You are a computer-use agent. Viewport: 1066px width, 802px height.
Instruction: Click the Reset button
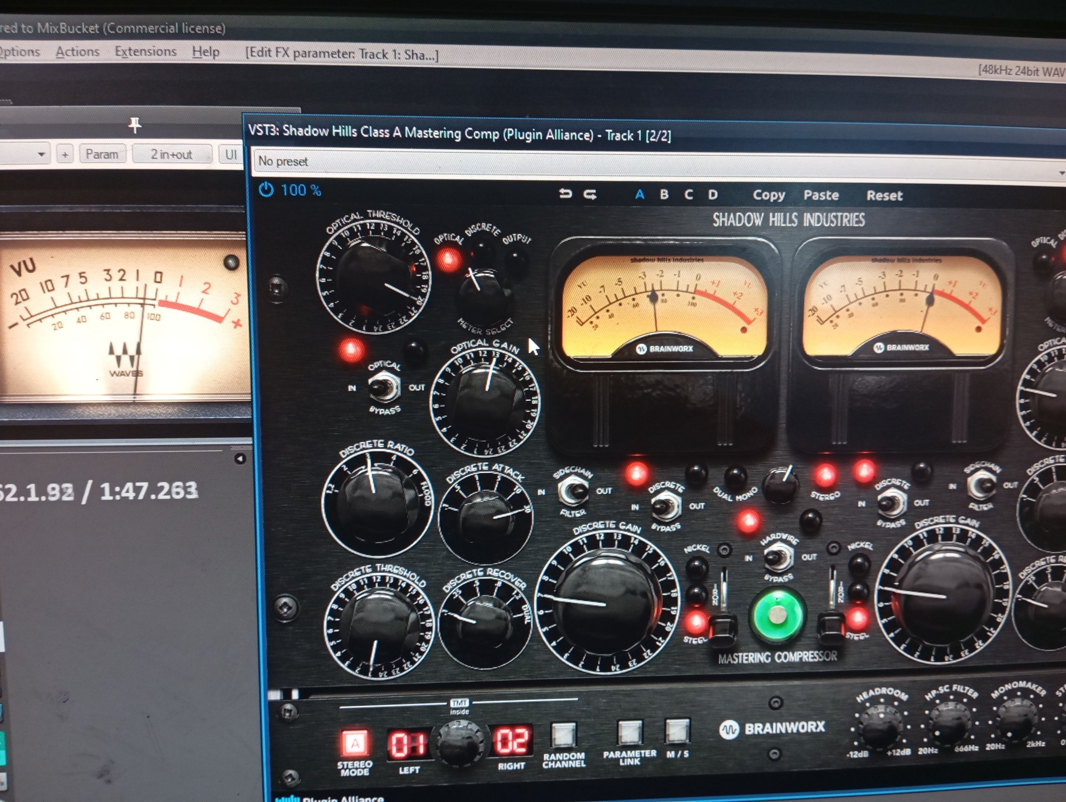[884, 196]
